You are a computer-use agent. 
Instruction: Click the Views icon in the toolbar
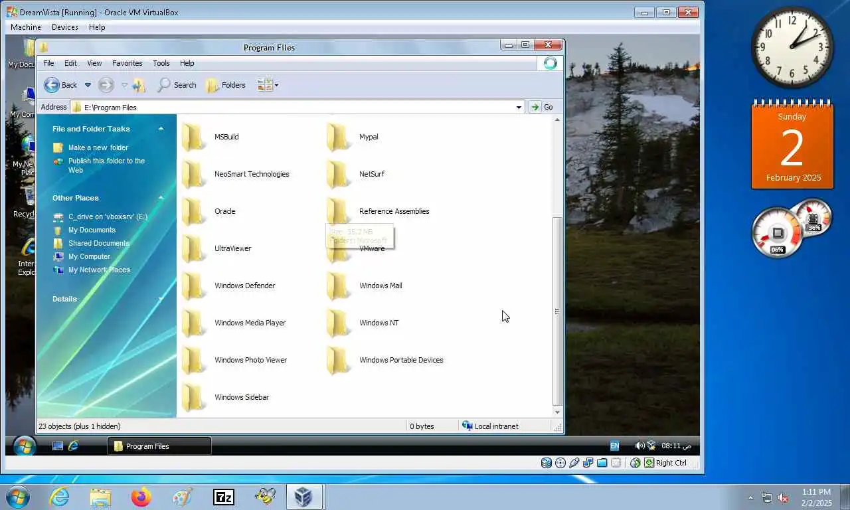tap(264, 85)
